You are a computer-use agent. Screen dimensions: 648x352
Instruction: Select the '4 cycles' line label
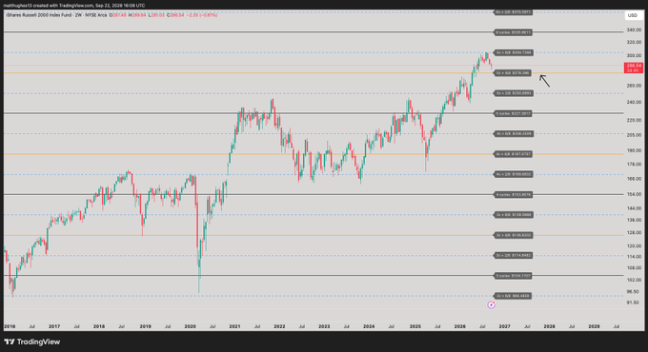[514, 194]
